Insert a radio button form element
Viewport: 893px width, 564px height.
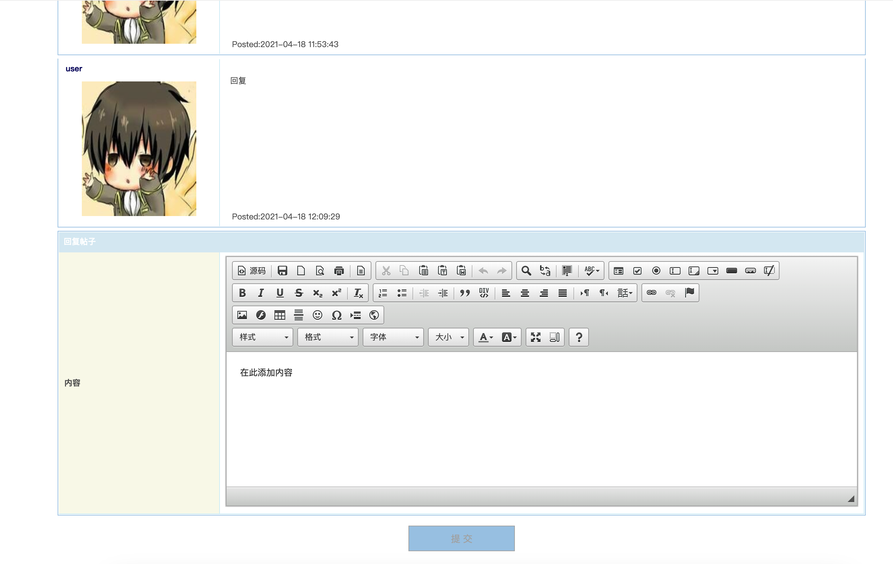click(x=656, y=271)
